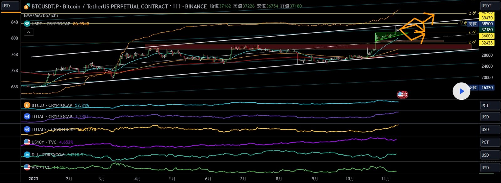The image size is (501, 183).
Task: Click the yellow 32428 price level label
Action: pos(487,43)
